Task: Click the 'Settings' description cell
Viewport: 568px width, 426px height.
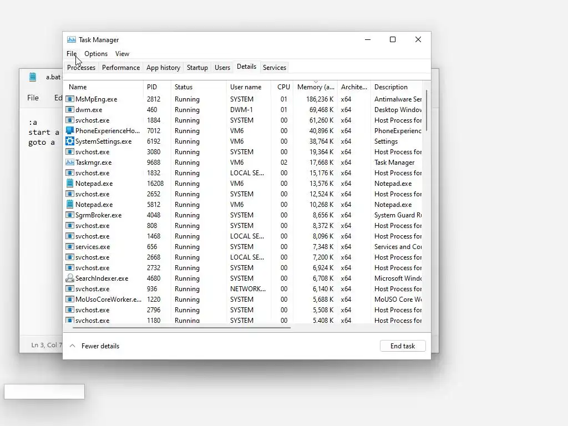Action: point(386,141)
